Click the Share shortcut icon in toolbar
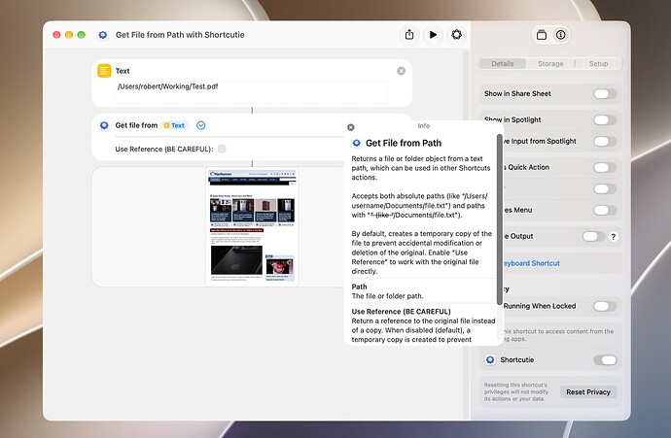671x438 pixels. click(x=409, y=35)
